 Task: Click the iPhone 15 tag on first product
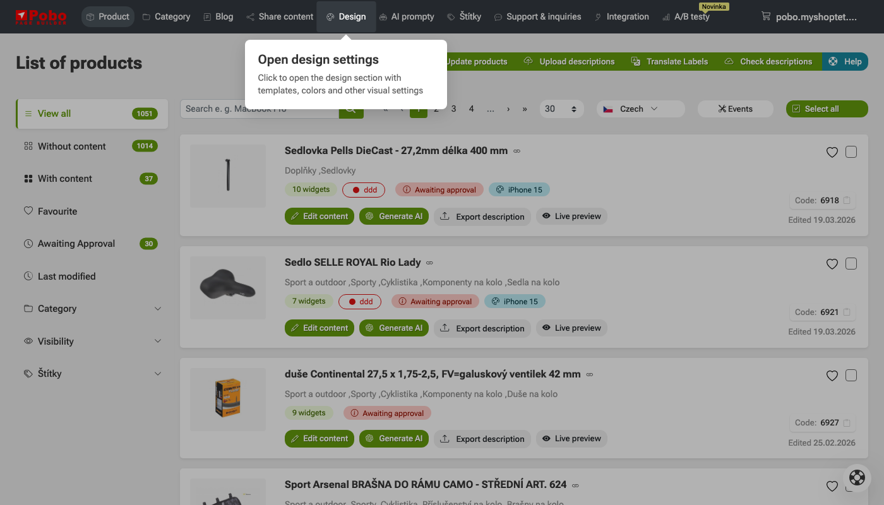519,190
